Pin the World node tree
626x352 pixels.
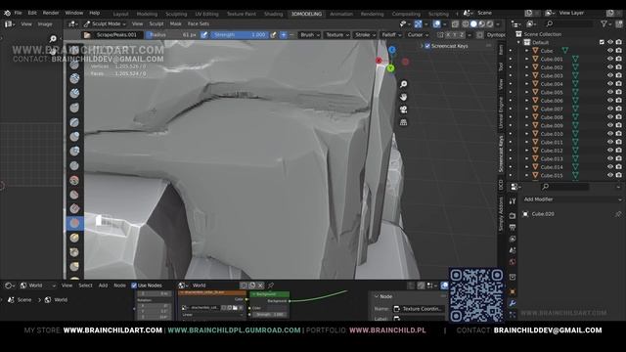271,286
